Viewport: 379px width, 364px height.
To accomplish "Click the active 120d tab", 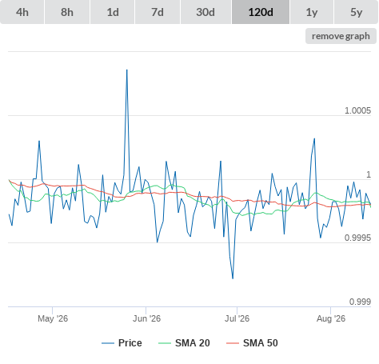I will coord(261,12).
